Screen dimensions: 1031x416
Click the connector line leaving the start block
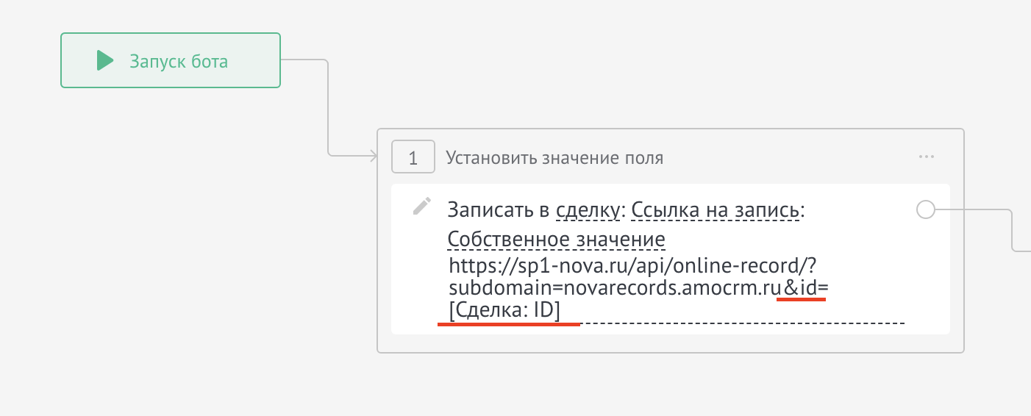(327, 103)
